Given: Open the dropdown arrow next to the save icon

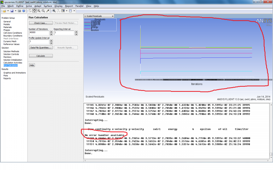Looking at the screenshot, I should 15,11.
